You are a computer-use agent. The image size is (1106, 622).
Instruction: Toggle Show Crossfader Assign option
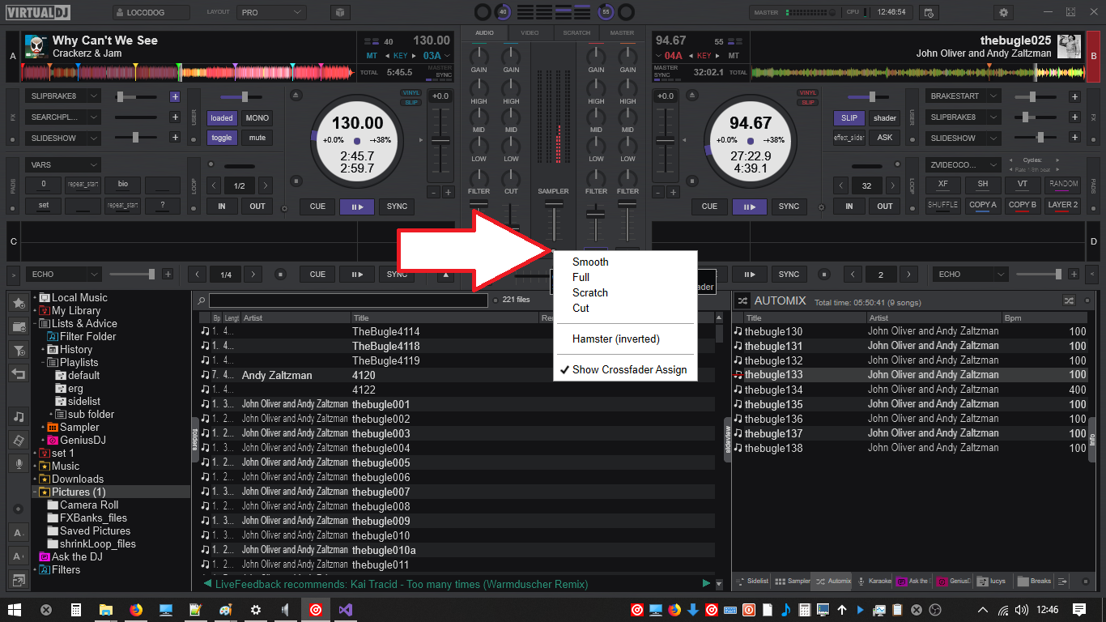click(x=623, y=369)
